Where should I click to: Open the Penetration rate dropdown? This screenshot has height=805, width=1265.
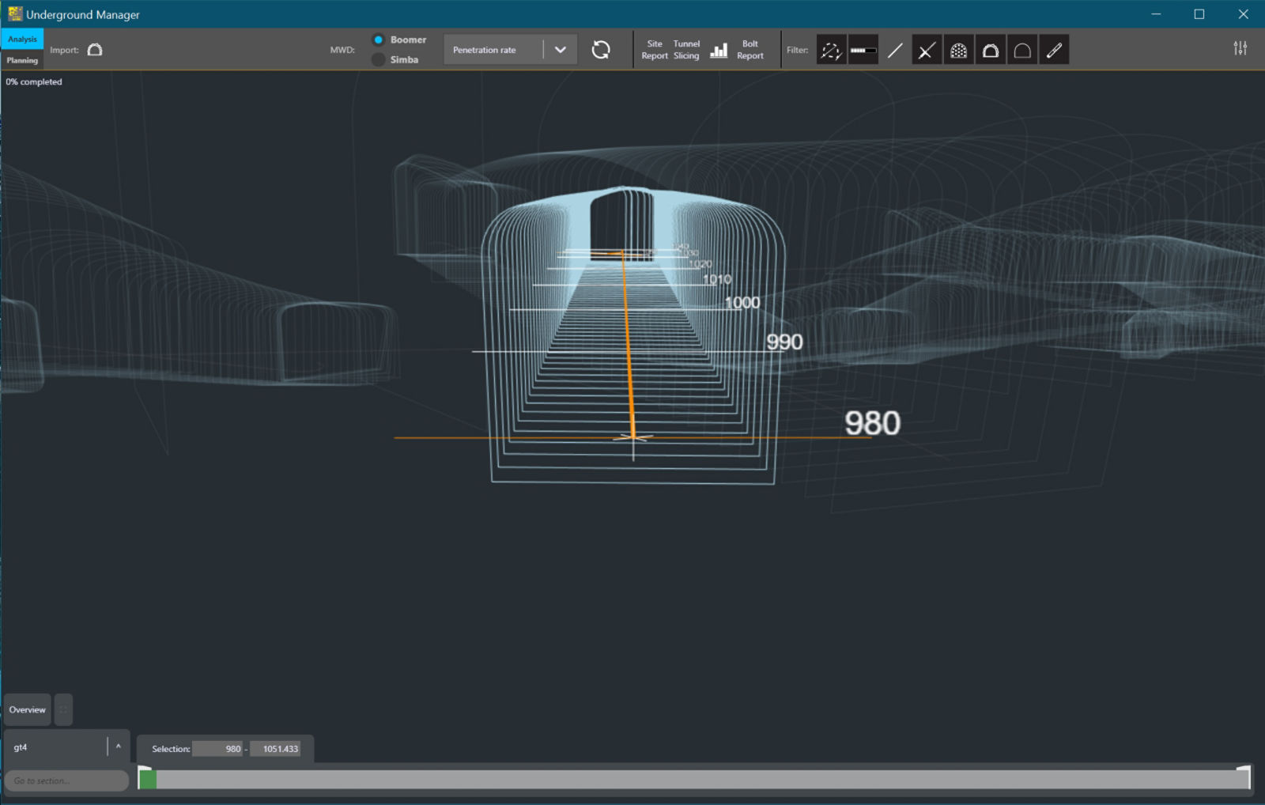[560, 50]
